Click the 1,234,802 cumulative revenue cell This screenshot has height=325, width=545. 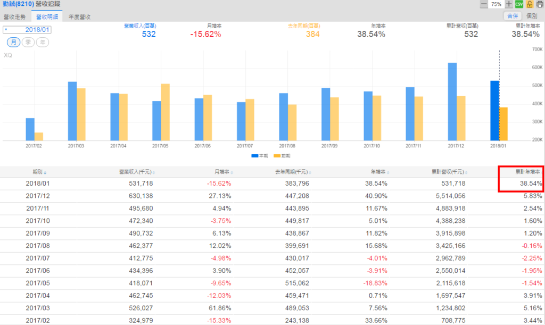[451, 309]
